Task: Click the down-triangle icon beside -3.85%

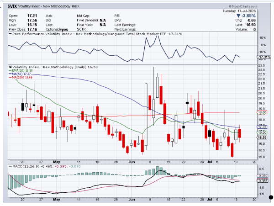Action: (x=238, y=16)
